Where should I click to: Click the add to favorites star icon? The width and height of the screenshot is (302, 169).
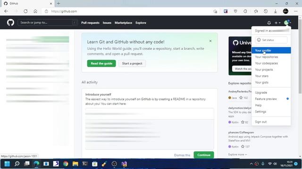point(215,11)
